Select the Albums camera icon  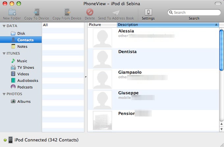(x=13, y=101)
